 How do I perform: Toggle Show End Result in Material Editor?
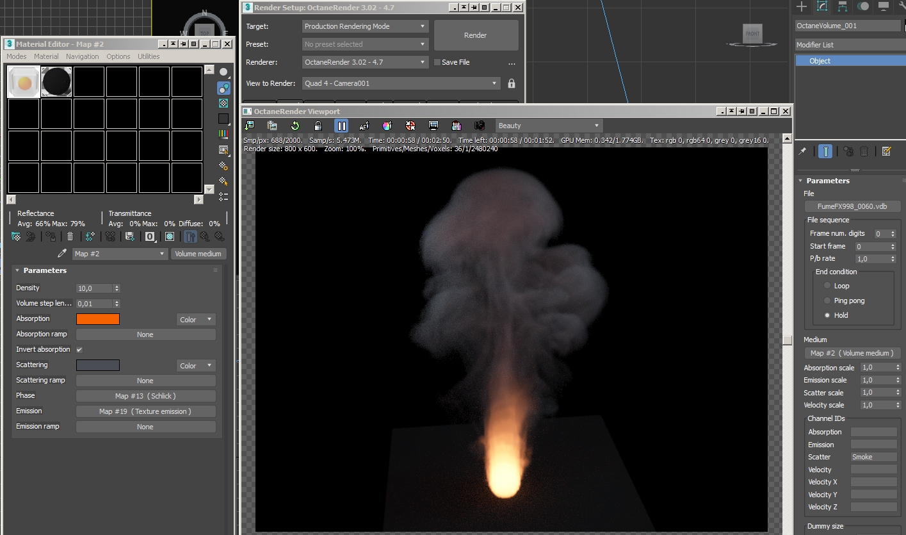point(190,236)
